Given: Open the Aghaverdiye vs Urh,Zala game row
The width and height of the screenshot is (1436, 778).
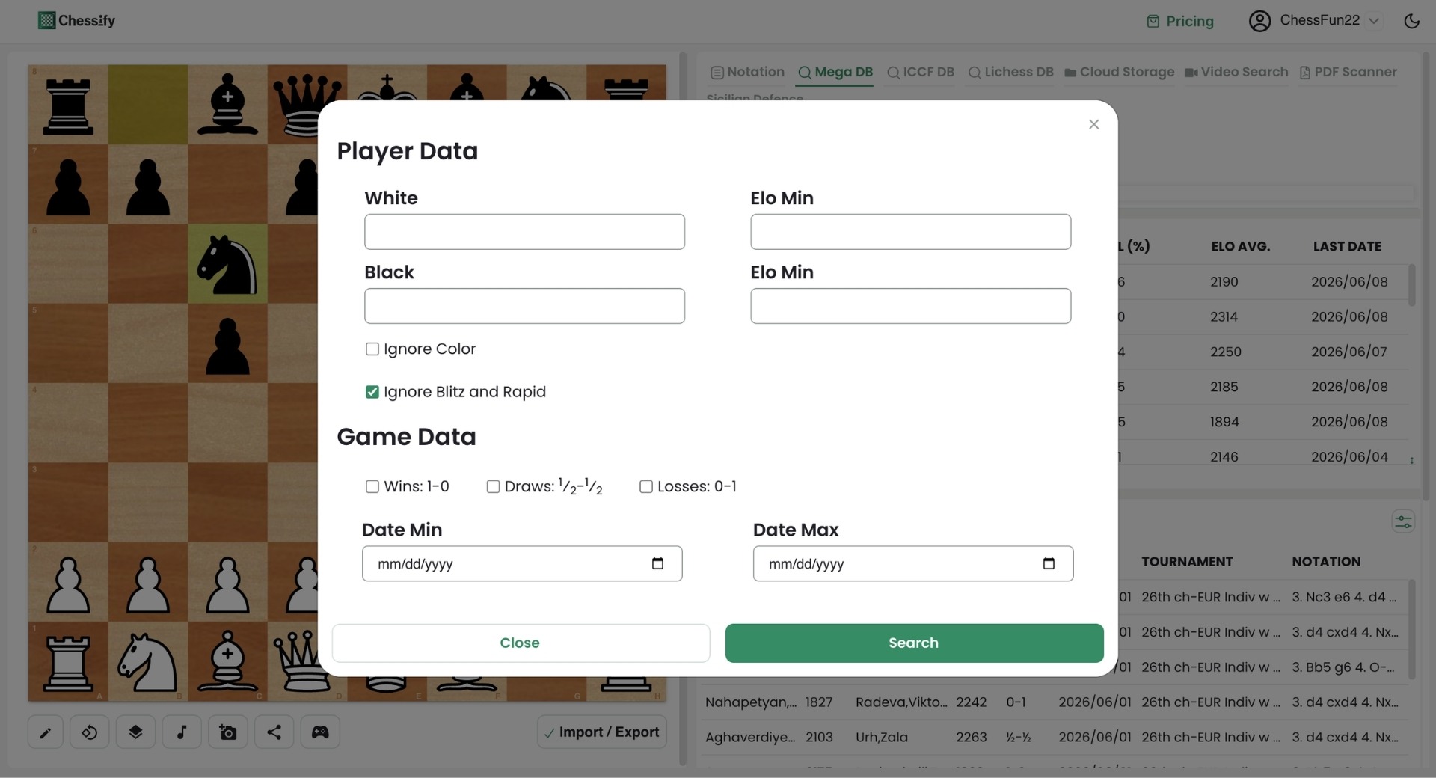Looking at the screenshot, I should click(1055, 738).
